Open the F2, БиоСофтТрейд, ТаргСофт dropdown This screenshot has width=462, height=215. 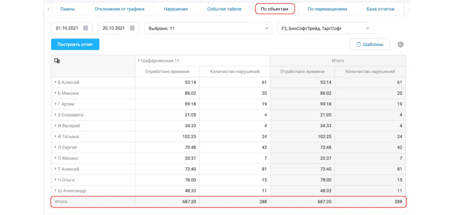325,28
